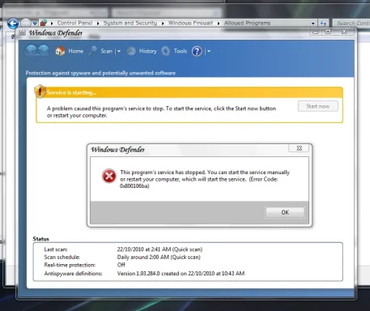Click the 'Real-time protection:' label
This screenshot has height=311, width=370.
(x=70, y=265)
